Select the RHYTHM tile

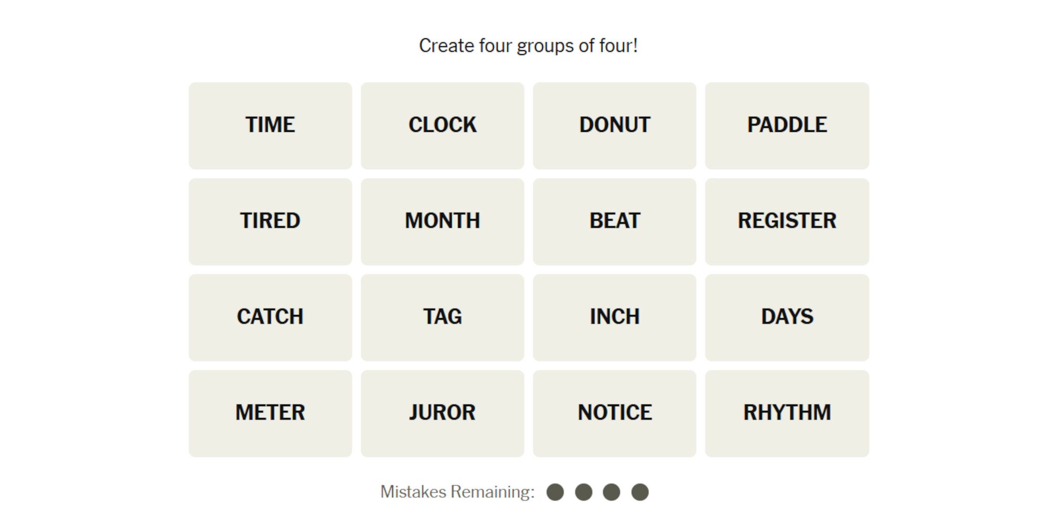787,413
